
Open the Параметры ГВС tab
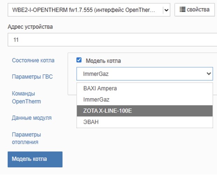[32, 77]
